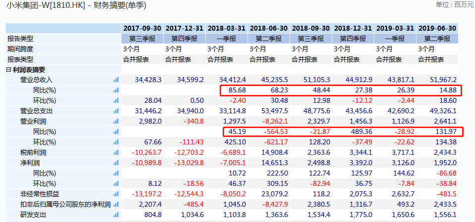Select the 2017-12-31 column header

(184, 28)
